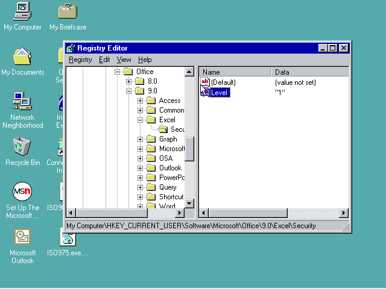
Task: Select the (Default) value name
Action: [x=223, y=82]
